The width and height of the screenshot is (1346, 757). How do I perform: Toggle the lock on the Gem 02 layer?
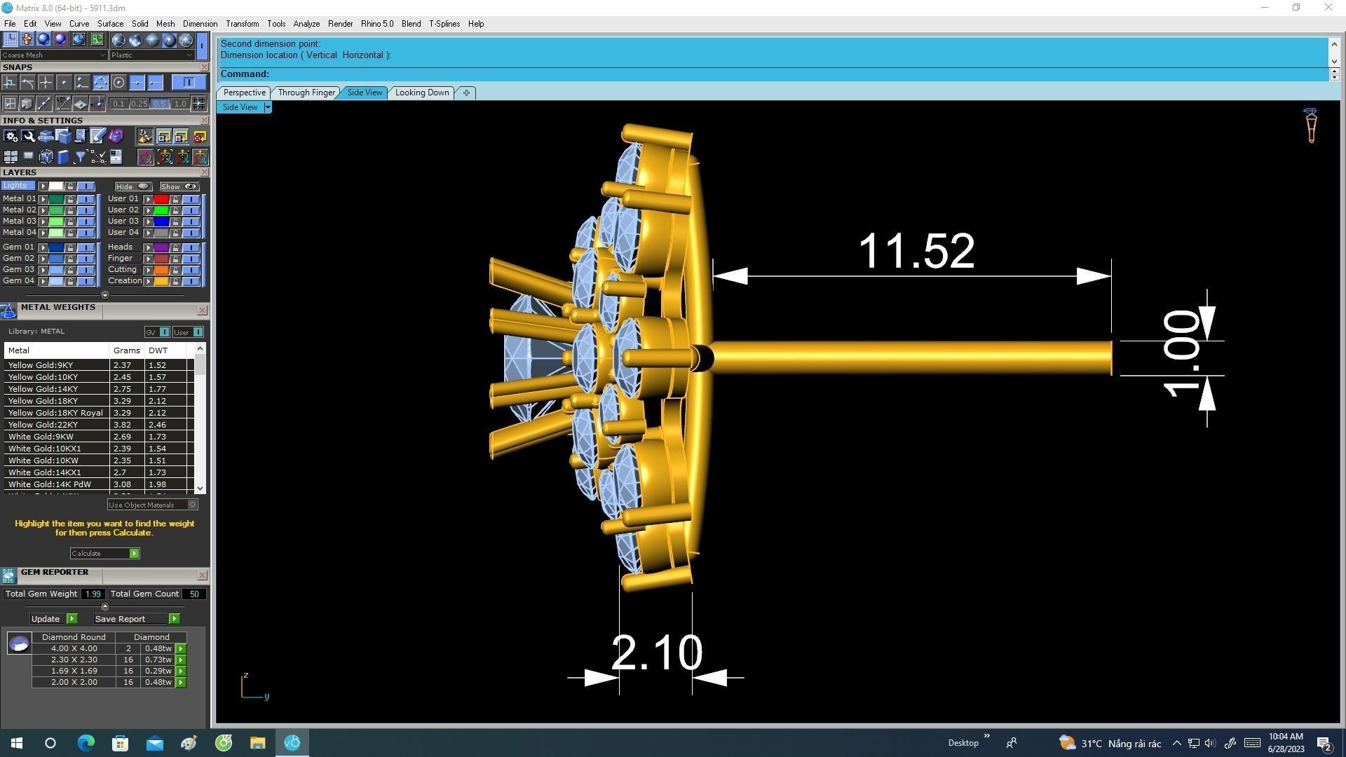pos(70,259)
